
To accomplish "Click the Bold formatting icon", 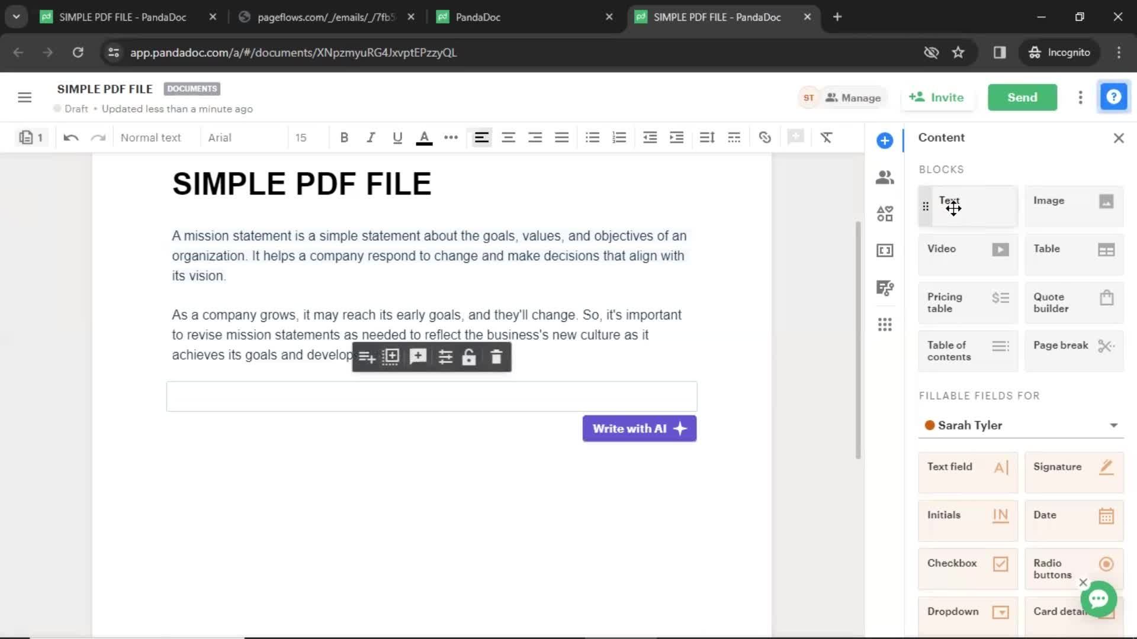I will tap(343, 137).
